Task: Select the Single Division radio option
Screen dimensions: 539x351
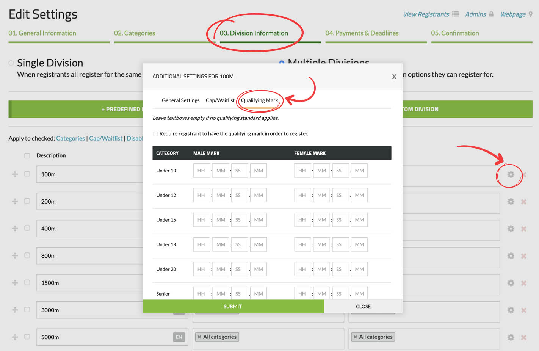Action: point(11,63)
